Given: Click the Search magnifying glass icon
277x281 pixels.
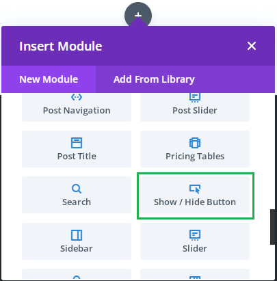Looking at the screenshot, I should 77,189.
